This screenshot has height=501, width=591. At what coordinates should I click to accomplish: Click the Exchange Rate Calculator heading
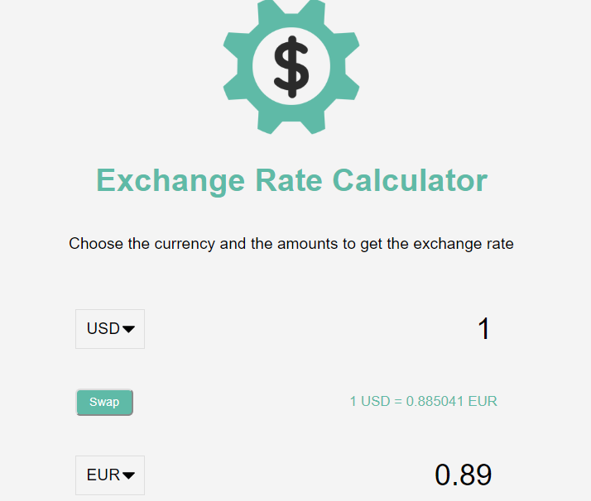coord(291,180)
